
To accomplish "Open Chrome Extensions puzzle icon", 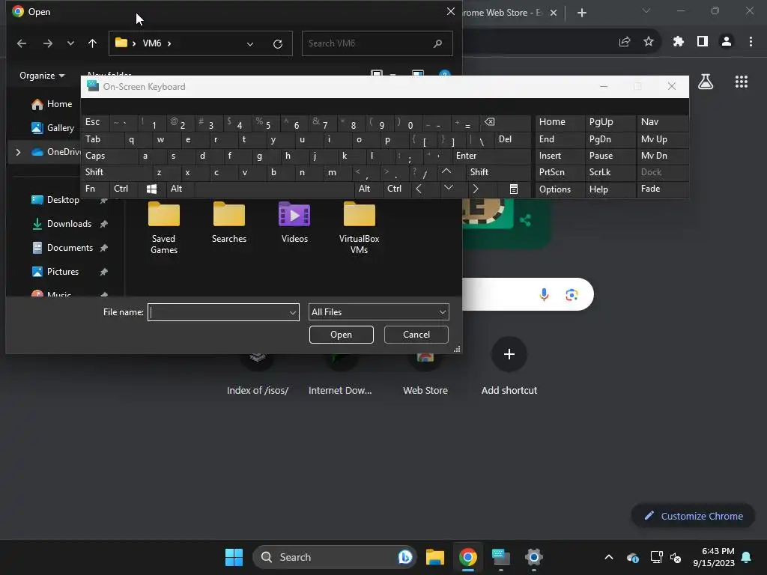I will [x=678, y=42].
